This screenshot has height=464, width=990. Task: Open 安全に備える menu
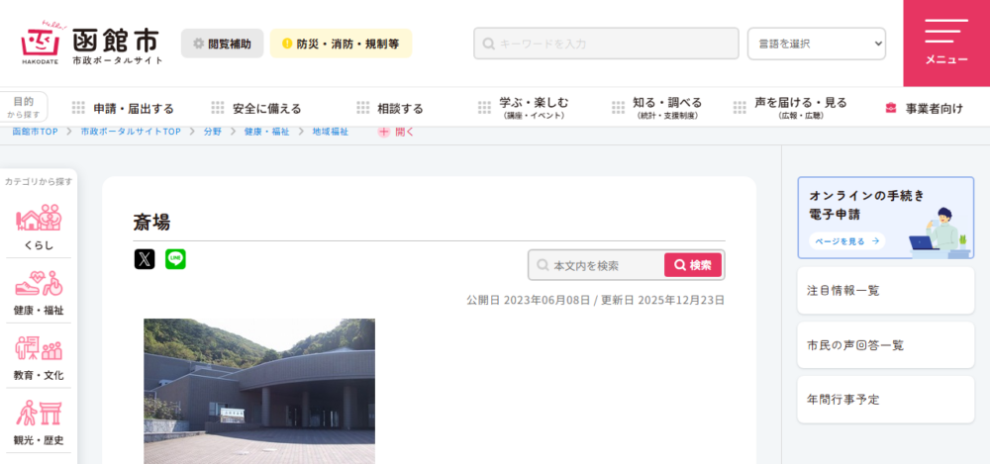coord(255,108)
